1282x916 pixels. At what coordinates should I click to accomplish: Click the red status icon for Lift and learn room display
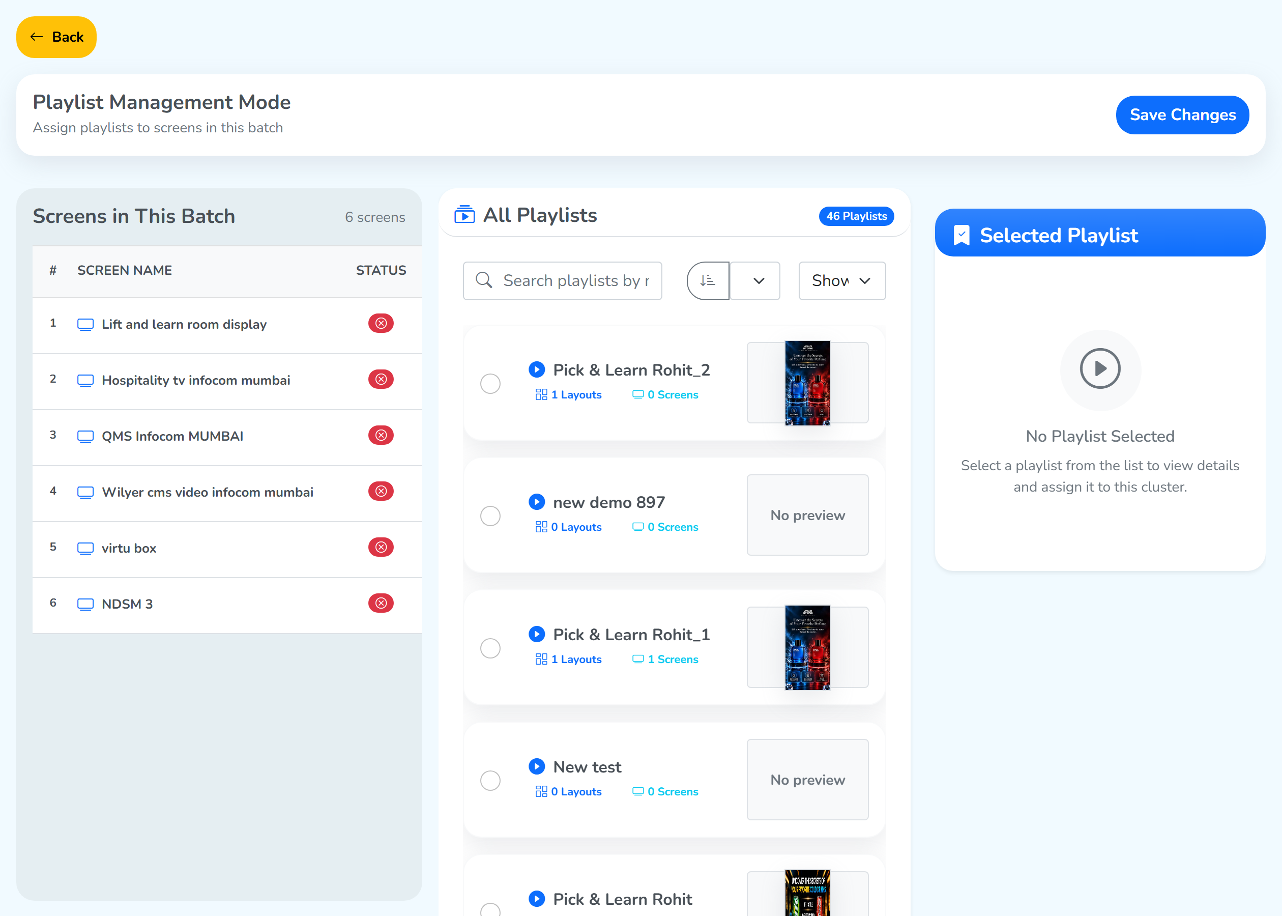tap(381, 323)
